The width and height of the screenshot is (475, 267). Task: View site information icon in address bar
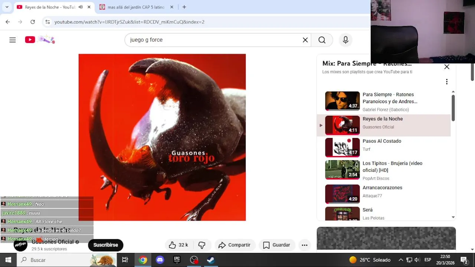pyautogui.click(x=47, y=22)
